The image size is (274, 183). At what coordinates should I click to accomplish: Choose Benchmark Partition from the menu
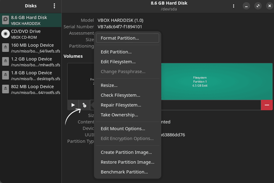124,172
